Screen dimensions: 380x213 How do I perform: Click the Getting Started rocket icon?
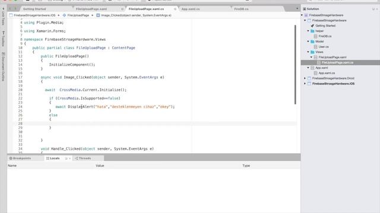coord(312,25)
